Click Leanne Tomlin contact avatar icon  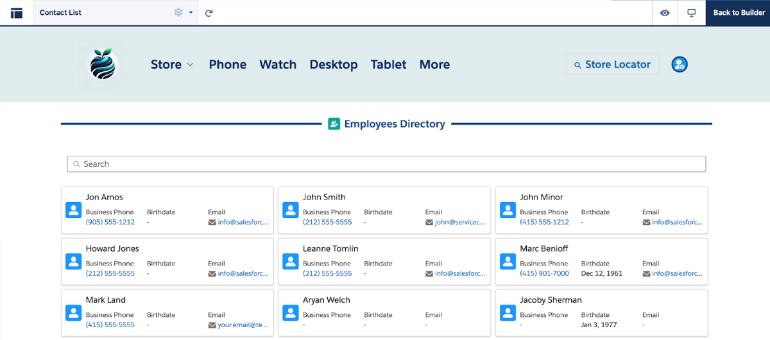291,261
